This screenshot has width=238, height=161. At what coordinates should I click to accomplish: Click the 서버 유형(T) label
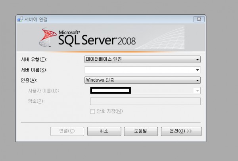point(34,59)
